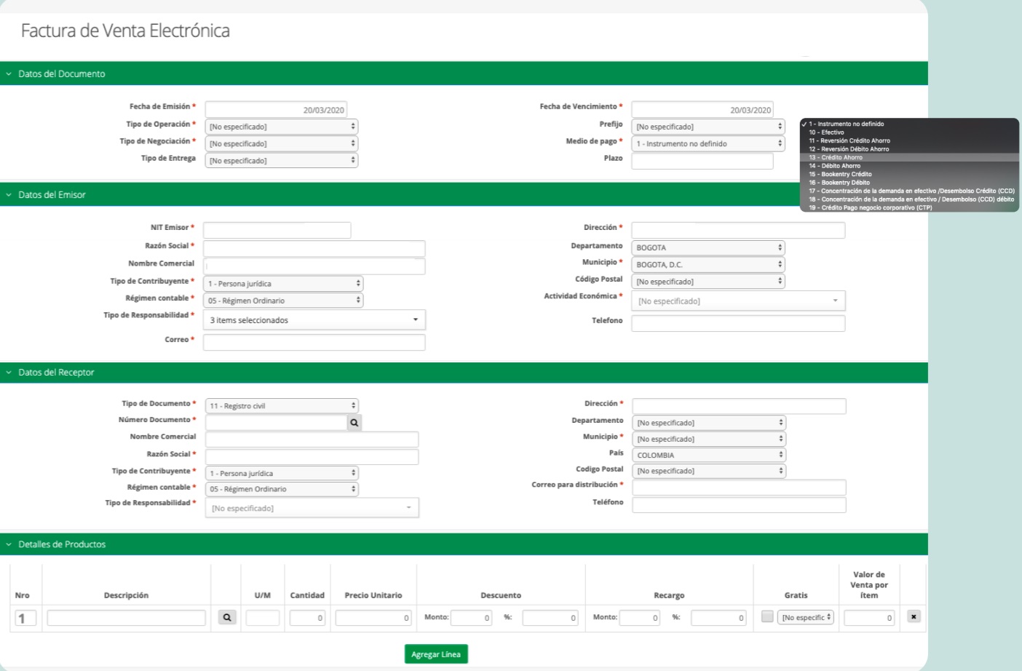Click the emisor Dirección input field
The width and height of the screenshot is (1022, 671).
point(738,230)
